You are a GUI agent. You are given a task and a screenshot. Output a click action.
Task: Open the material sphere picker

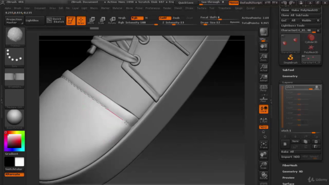click(x=14, y=119)
